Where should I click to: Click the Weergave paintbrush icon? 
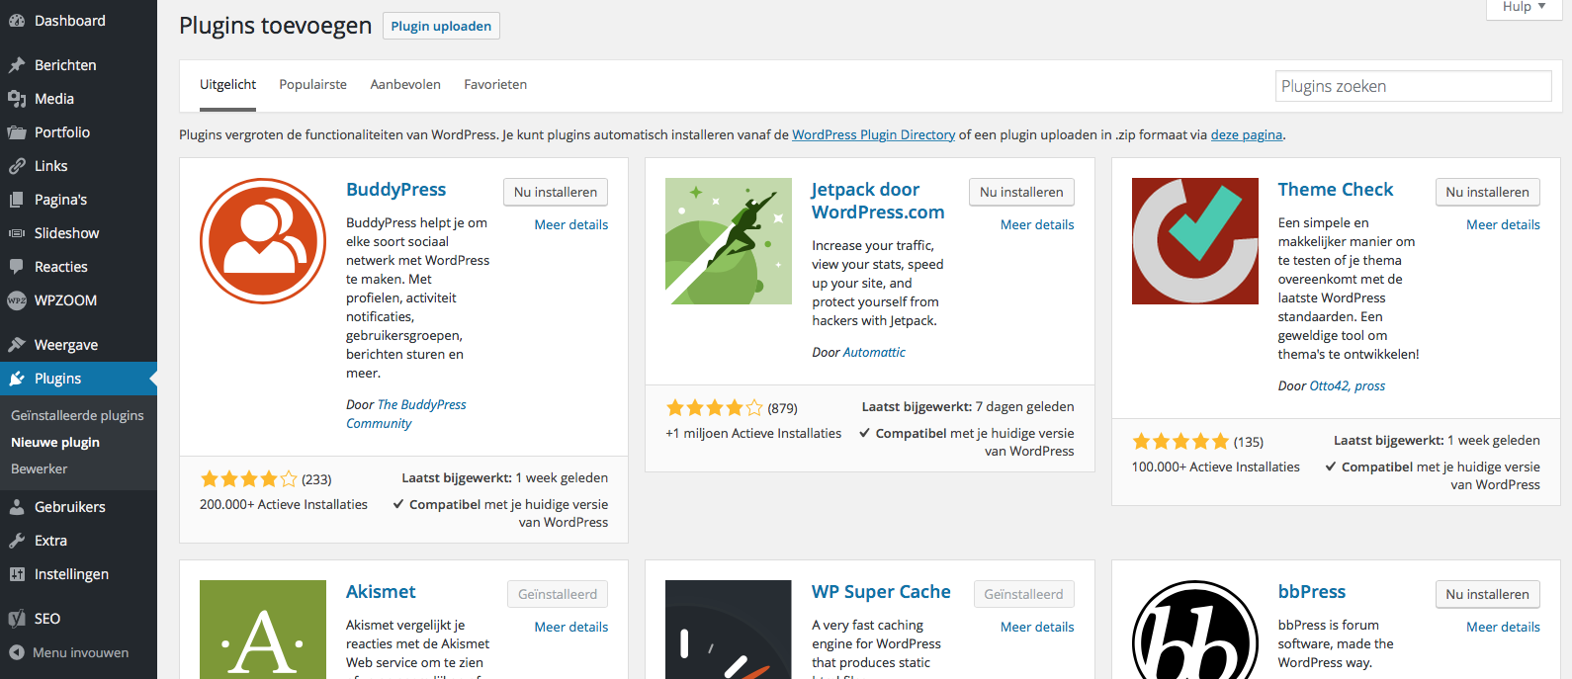(17, 345)
